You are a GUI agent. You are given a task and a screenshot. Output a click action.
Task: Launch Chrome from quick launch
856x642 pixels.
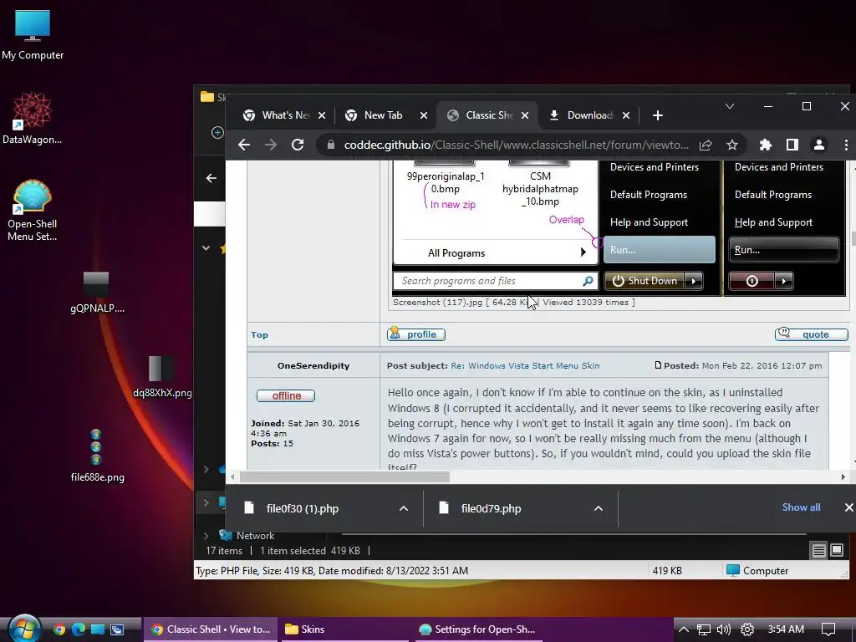59,629
